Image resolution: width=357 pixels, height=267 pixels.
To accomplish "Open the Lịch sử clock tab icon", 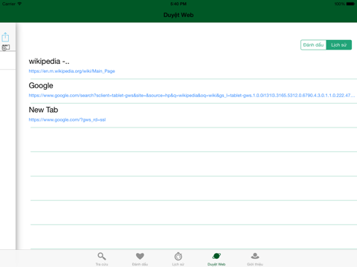I will [x=178, y=256].
